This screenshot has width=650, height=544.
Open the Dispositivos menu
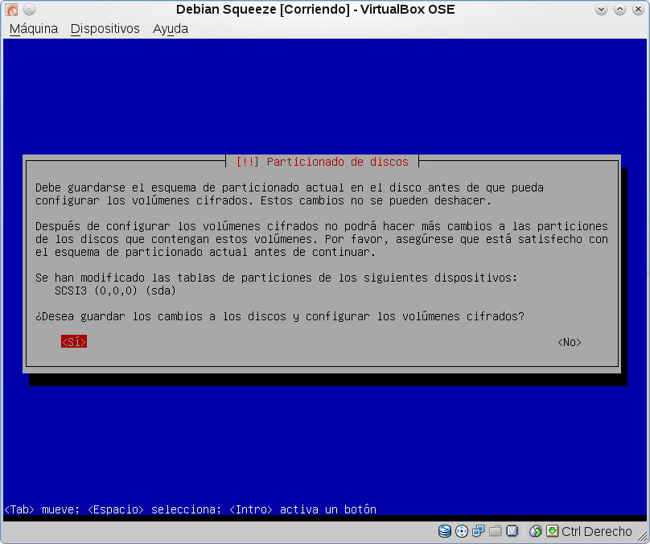click(x=105, y=29)
